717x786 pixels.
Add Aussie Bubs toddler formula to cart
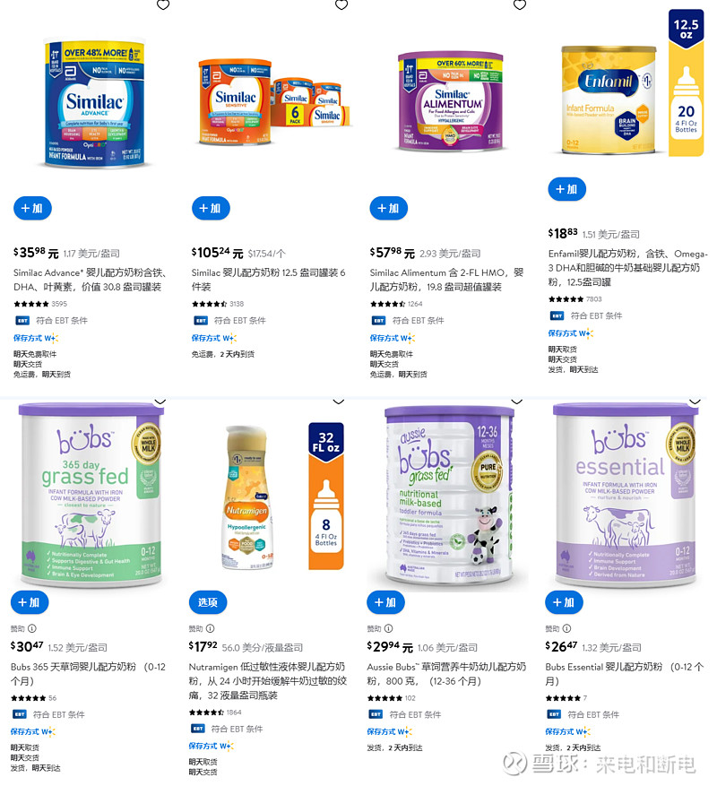point(386,602)
